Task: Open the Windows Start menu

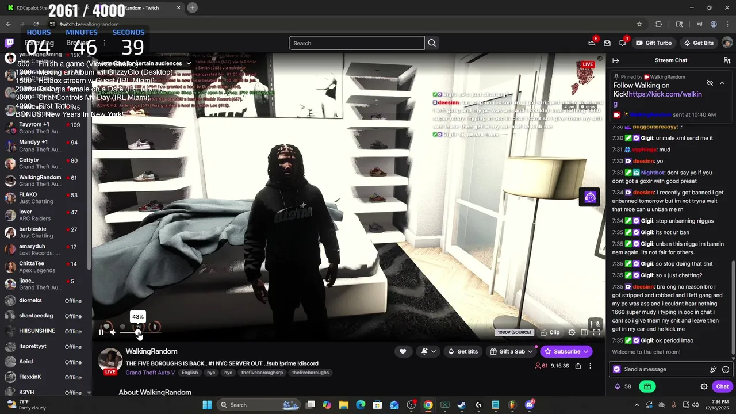Action: (x=207, y=405)
